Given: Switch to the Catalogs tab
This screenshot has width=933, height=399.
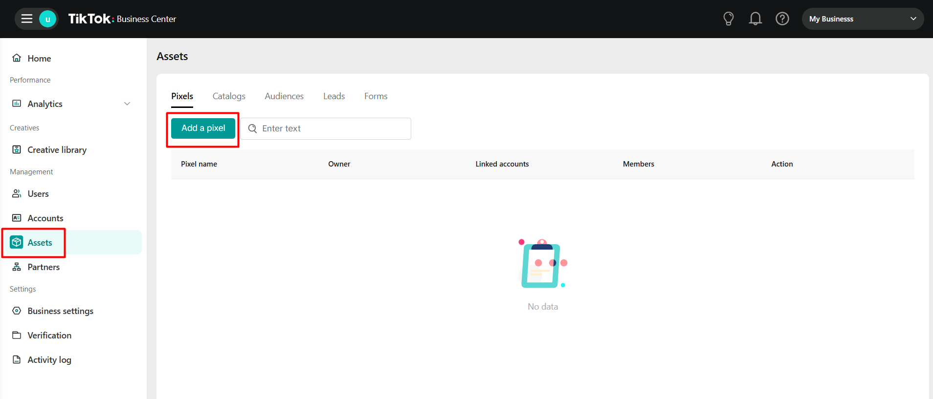Looking at the screenshot, I should (229, 96).
